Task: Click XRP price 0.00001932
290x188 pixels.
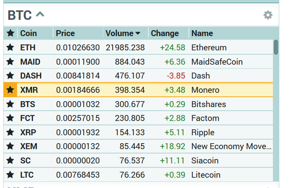Action: pos(78,132)
